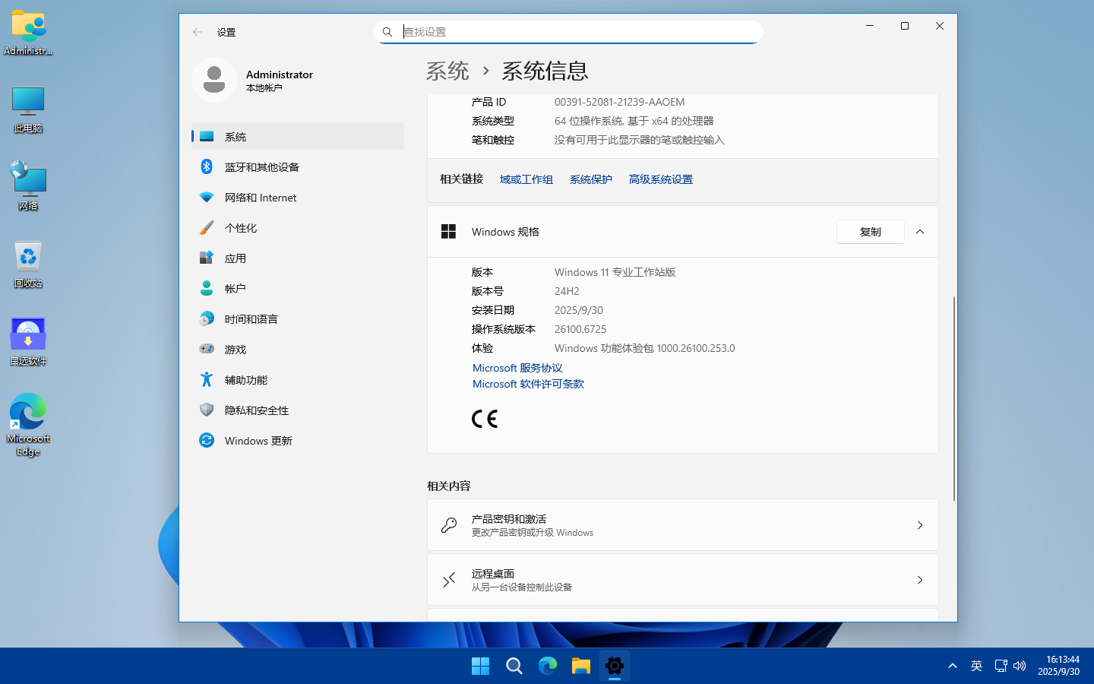Click the Windows Update sync icon
1094x684 pixels.
tap(207, 440)
